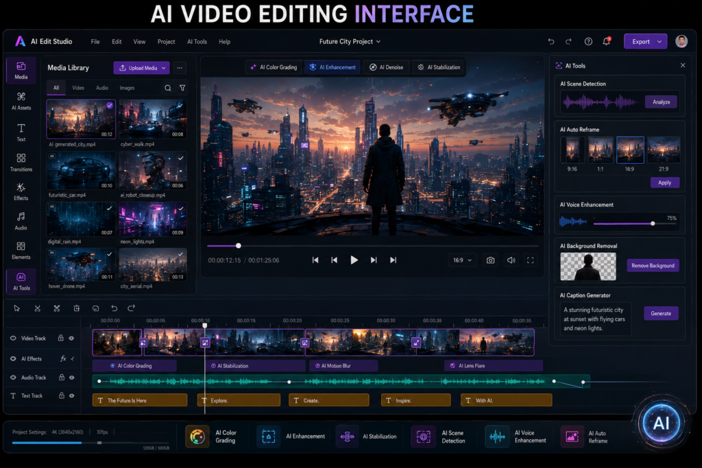The height and width of the screenshot is (468, 702).
Task: Take a snapshot with camera icon
Action: click(491, 260)
